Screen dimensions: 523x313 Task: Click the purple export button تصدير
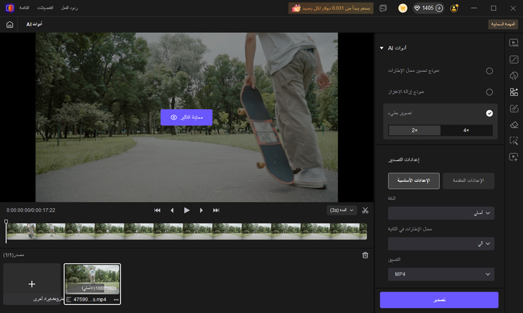click(x=439, y=300)
